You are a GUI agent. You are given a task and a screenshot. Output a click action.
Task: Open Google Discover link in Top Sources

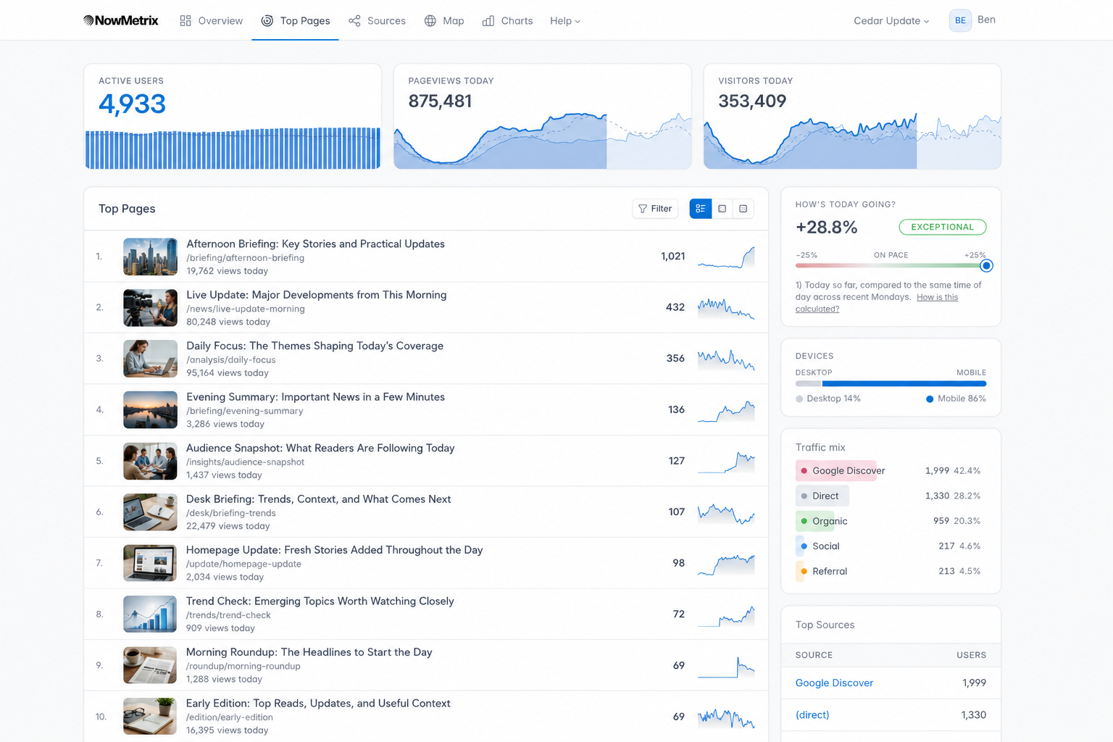coord(834,683)
